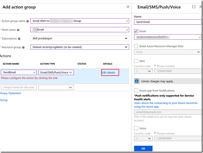Close the Add action group panel
Screen dimensions: 203x153
point(128,7)
